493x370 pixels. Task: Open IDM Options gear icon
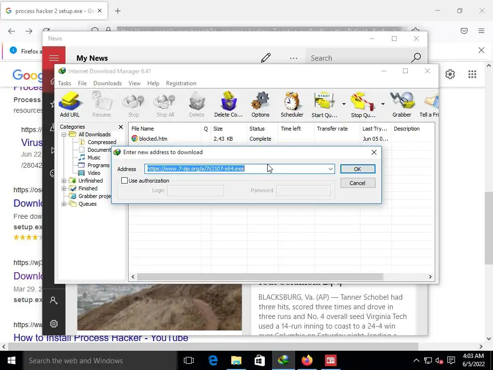[260, 105]
